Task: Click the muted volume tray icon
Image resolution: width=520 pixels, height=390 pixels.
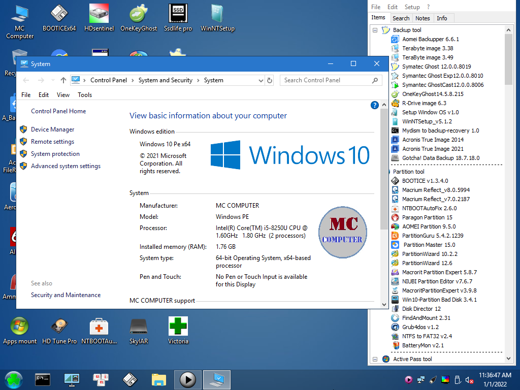Action: point(470,380)
